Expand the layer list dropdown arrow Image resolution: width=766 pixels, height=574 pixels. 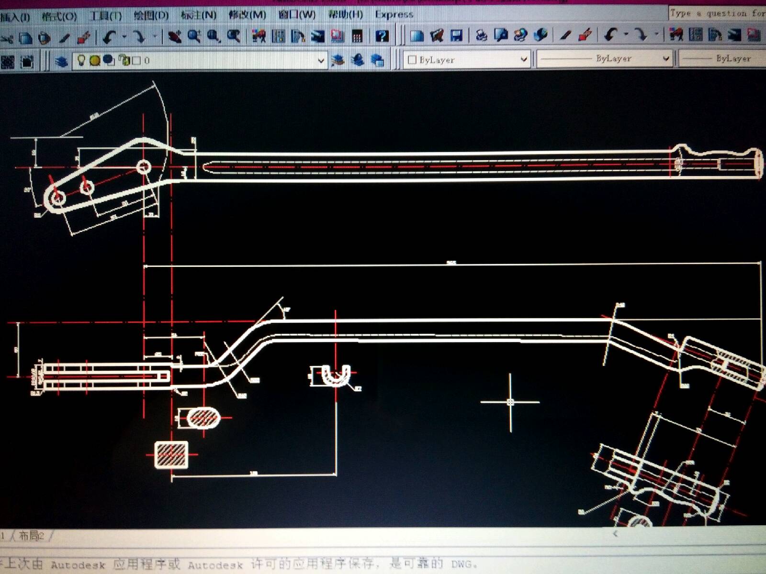point(321,61)
